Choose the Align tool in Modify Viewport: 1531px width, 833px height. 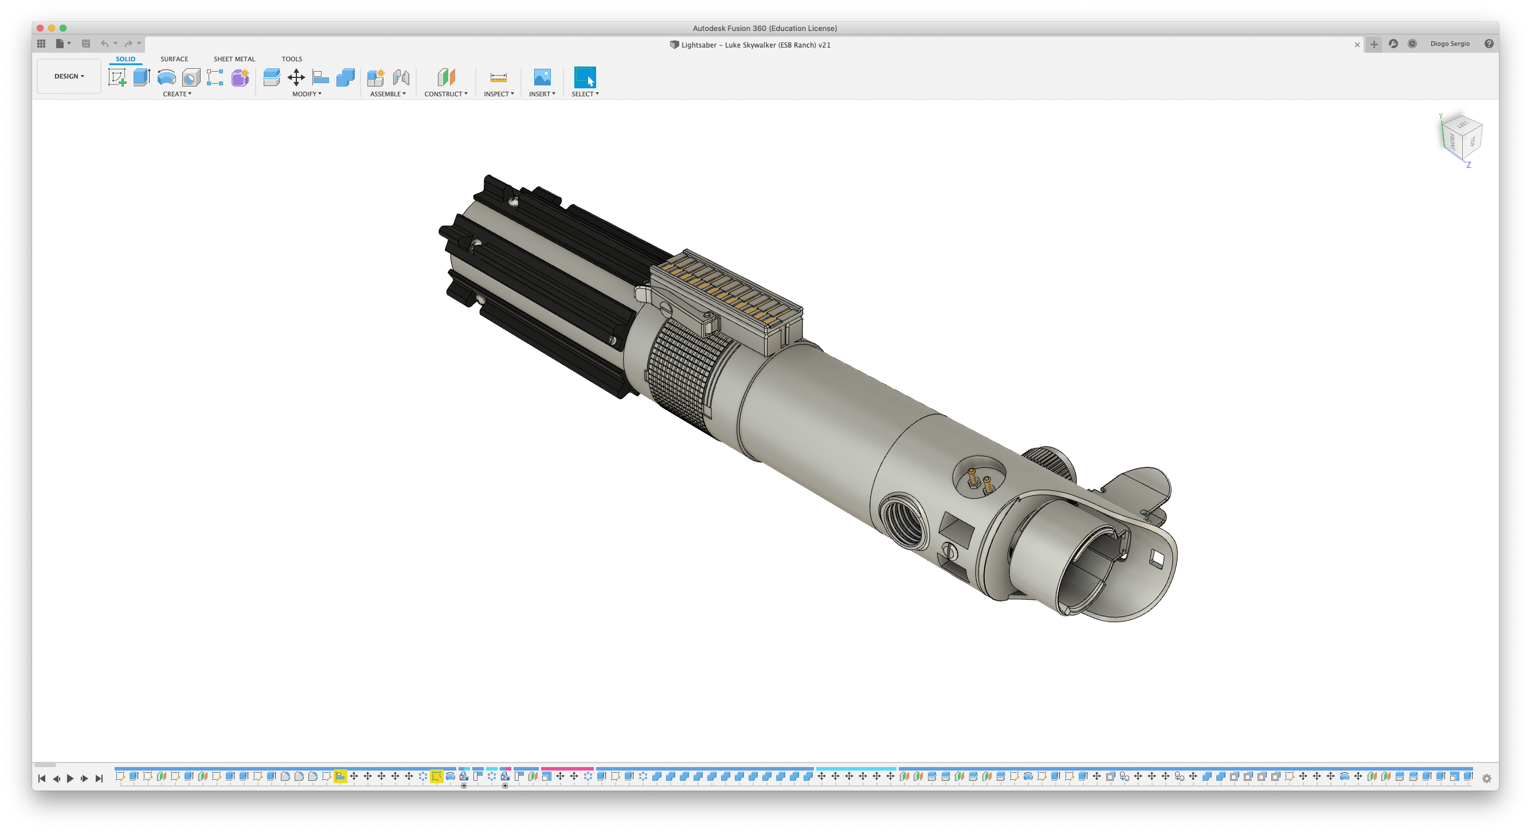(321, 77)
